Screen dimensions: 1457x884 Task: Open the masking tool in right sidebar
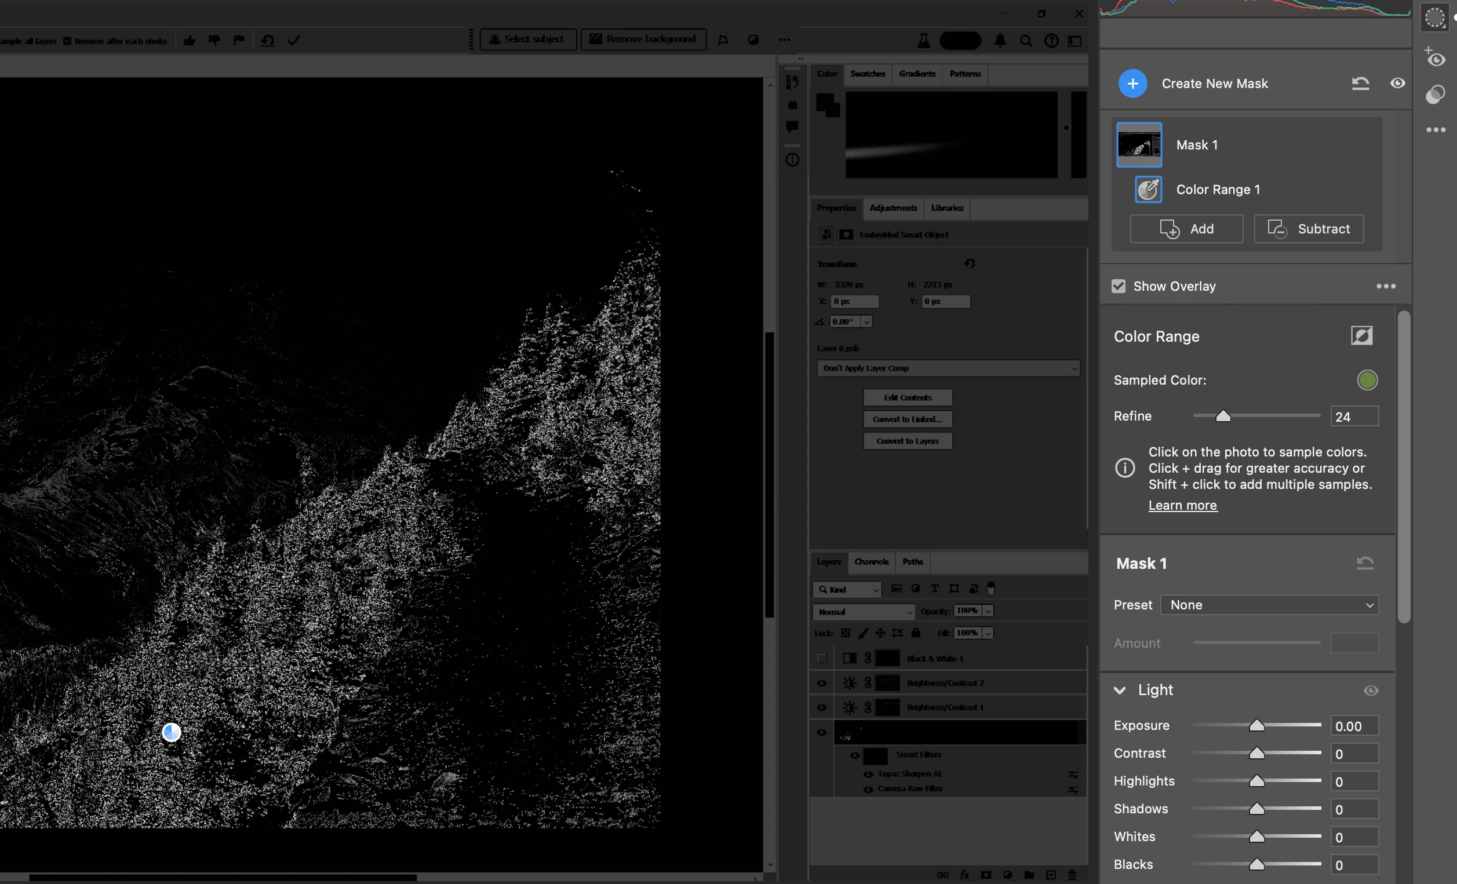1434,17
